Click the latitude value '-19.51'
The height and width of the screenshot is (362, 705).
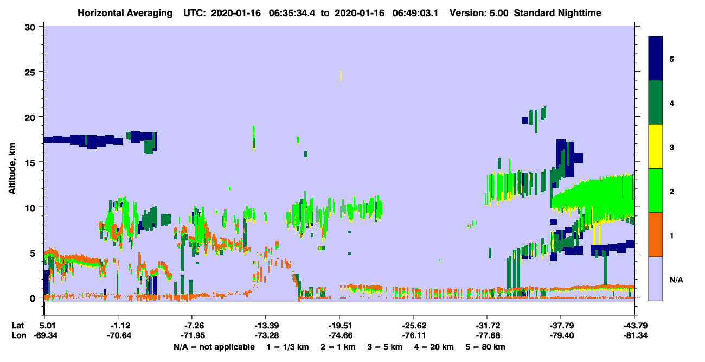point(339,326)
